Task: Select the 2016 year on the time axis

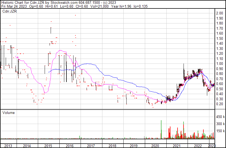Action: [70, 146]
